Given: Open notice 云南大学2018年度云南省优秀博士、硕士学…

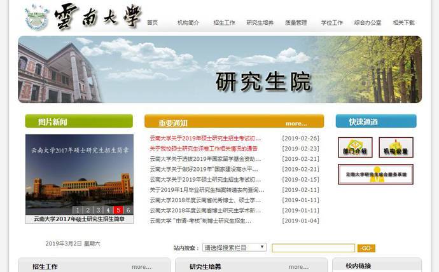Looking at the screenshot, I should [x=206, y=200].
